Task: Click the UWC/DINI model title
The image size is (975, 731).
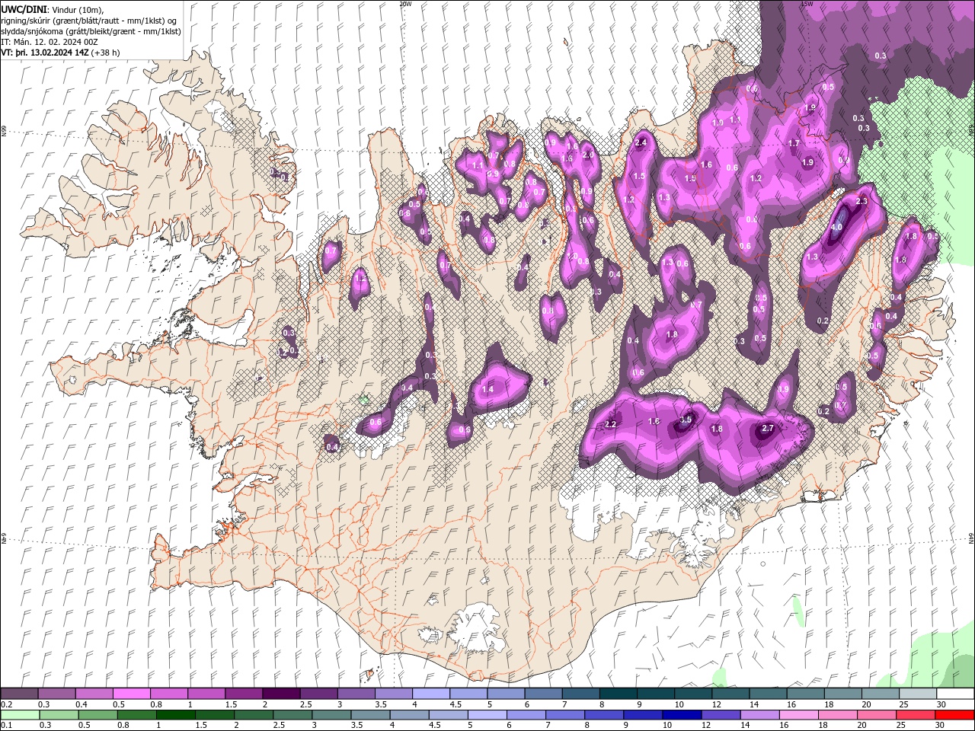Action: pos(24,9)
